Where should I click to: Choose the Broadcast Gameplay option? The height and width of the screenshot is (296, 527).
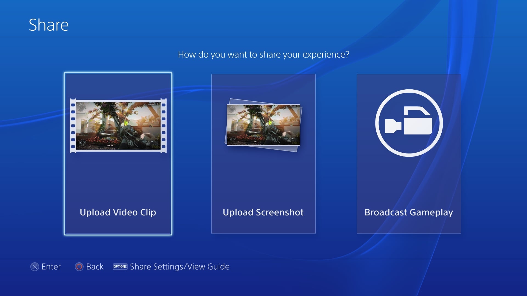click(408, 153)
